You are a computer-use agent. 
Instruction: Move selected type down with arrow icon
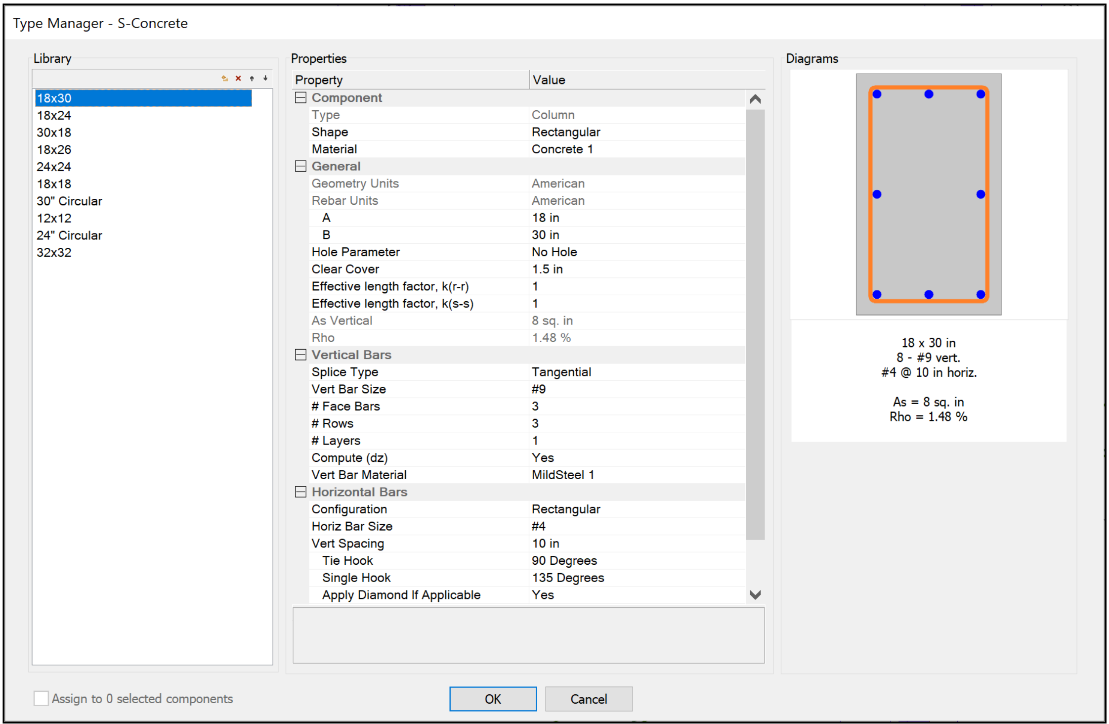pyautogui.click(x=265, y=78)
